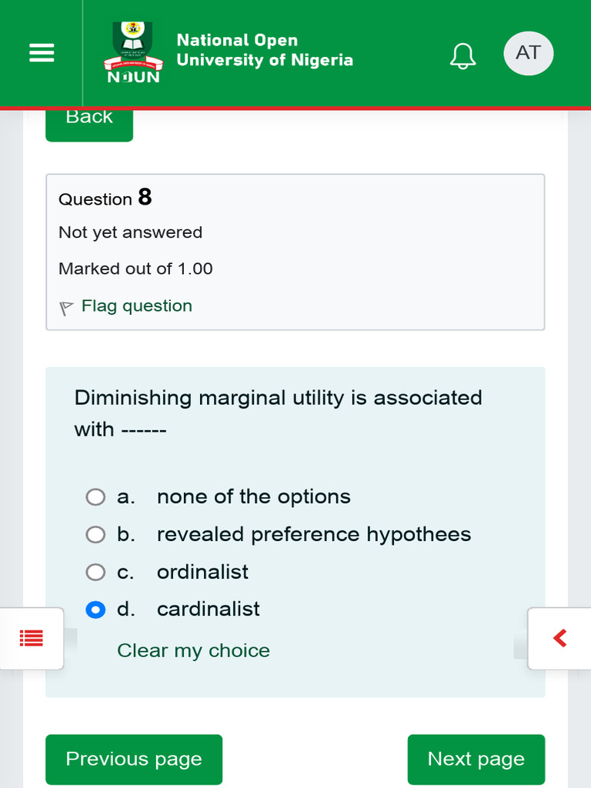Click the National Open University of Nigeria title

(x=264, y=50)
